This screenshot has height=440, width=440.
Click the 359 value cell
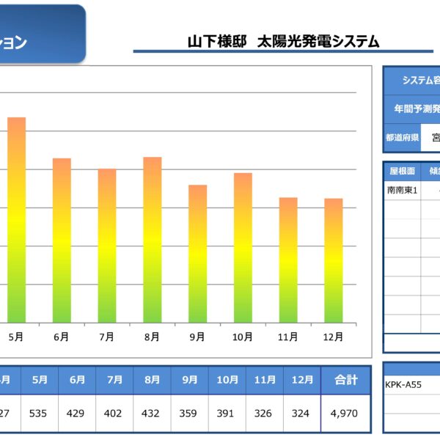(189, 414)
